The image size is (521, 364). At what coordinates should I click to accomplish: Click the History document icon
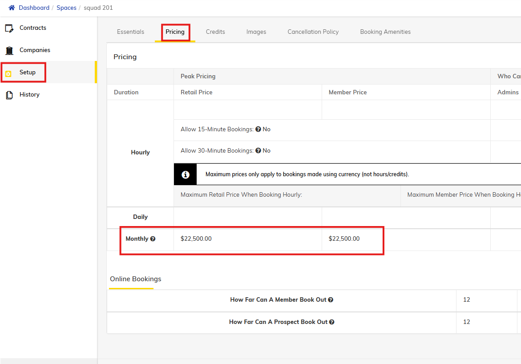[9, 95]
